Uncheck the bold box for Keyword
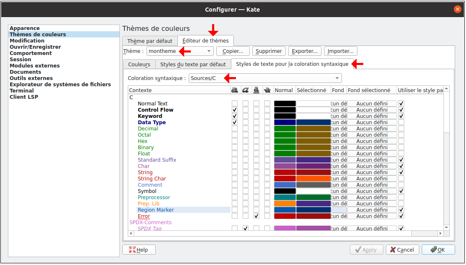The width and height of the screenshot is (466, 265). (x=235, y=116)
